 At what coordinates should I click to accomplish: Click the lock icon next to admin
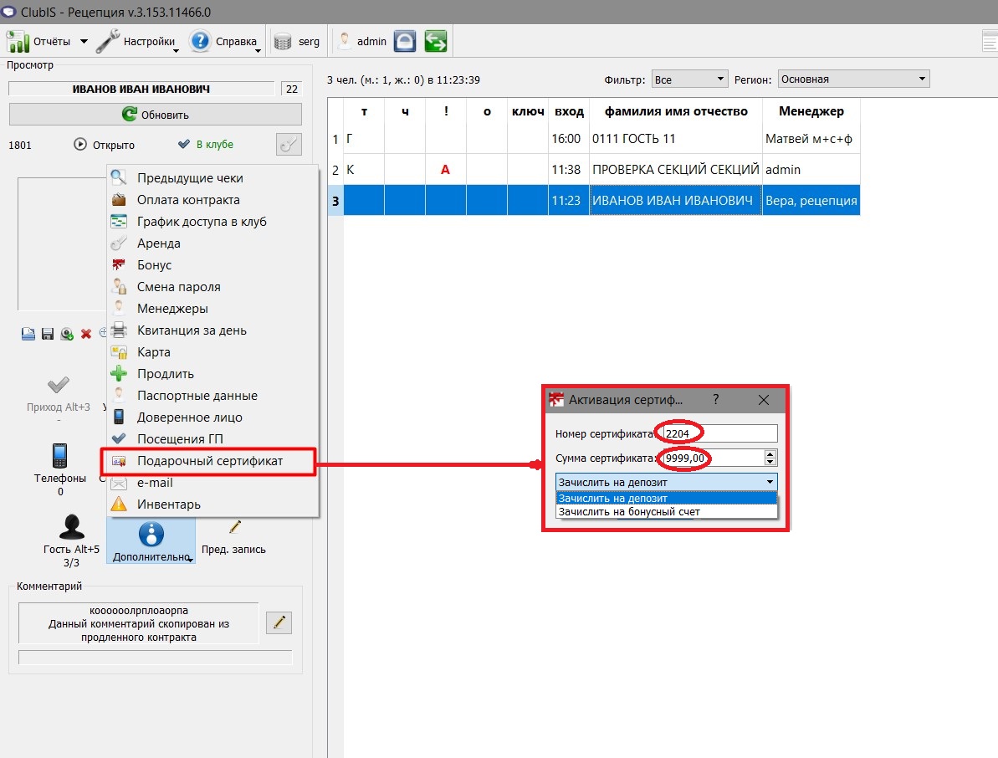405,41
